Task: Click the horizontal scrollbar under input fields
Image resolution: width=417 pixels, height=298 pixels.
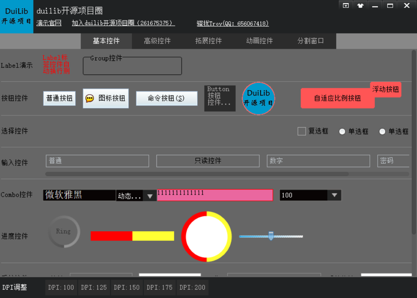Action: (197, 174)
